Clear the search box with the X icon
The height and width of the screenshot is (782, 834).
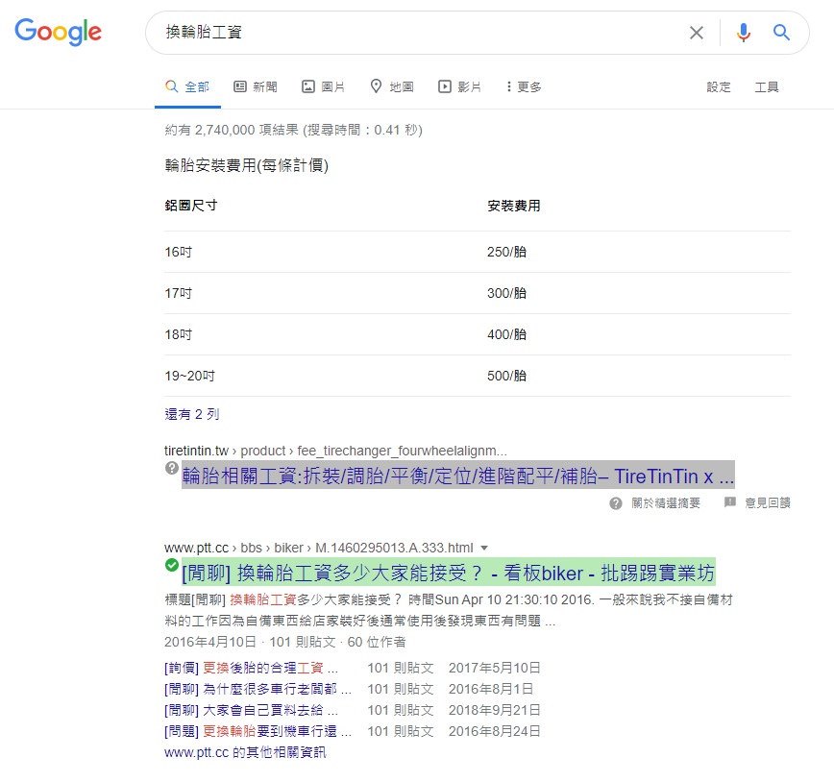(697, 33)
